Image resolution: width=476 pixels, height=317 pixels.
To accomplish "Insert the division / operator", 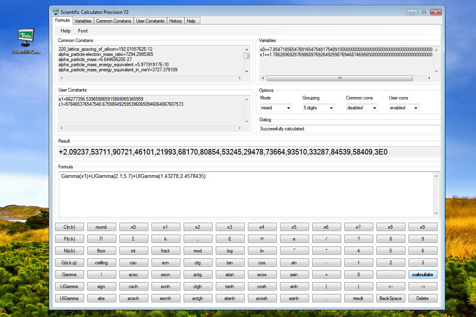I will pyautogui.click(x=326, y=239).
